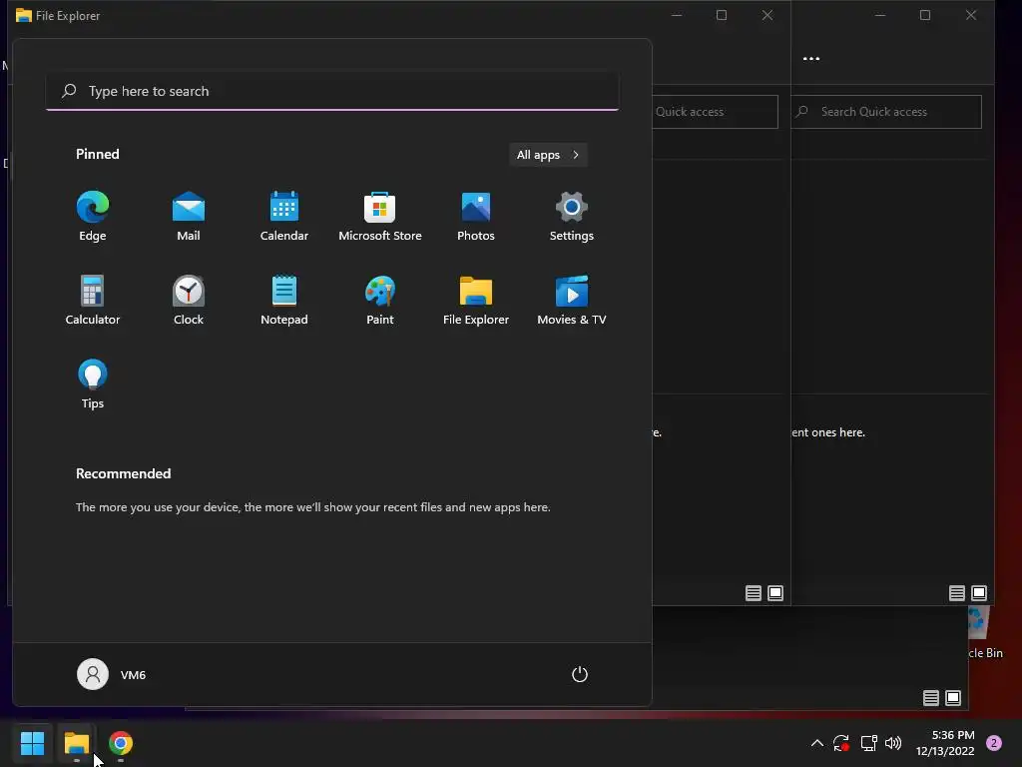Screen dimensions: 1022x767
Task: Open Microsoft Store from Start menu
Action: pyautogui.click(x=380, y=217)
